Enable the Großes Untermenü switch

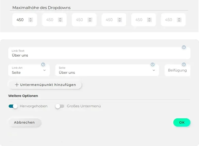(60, 106)
